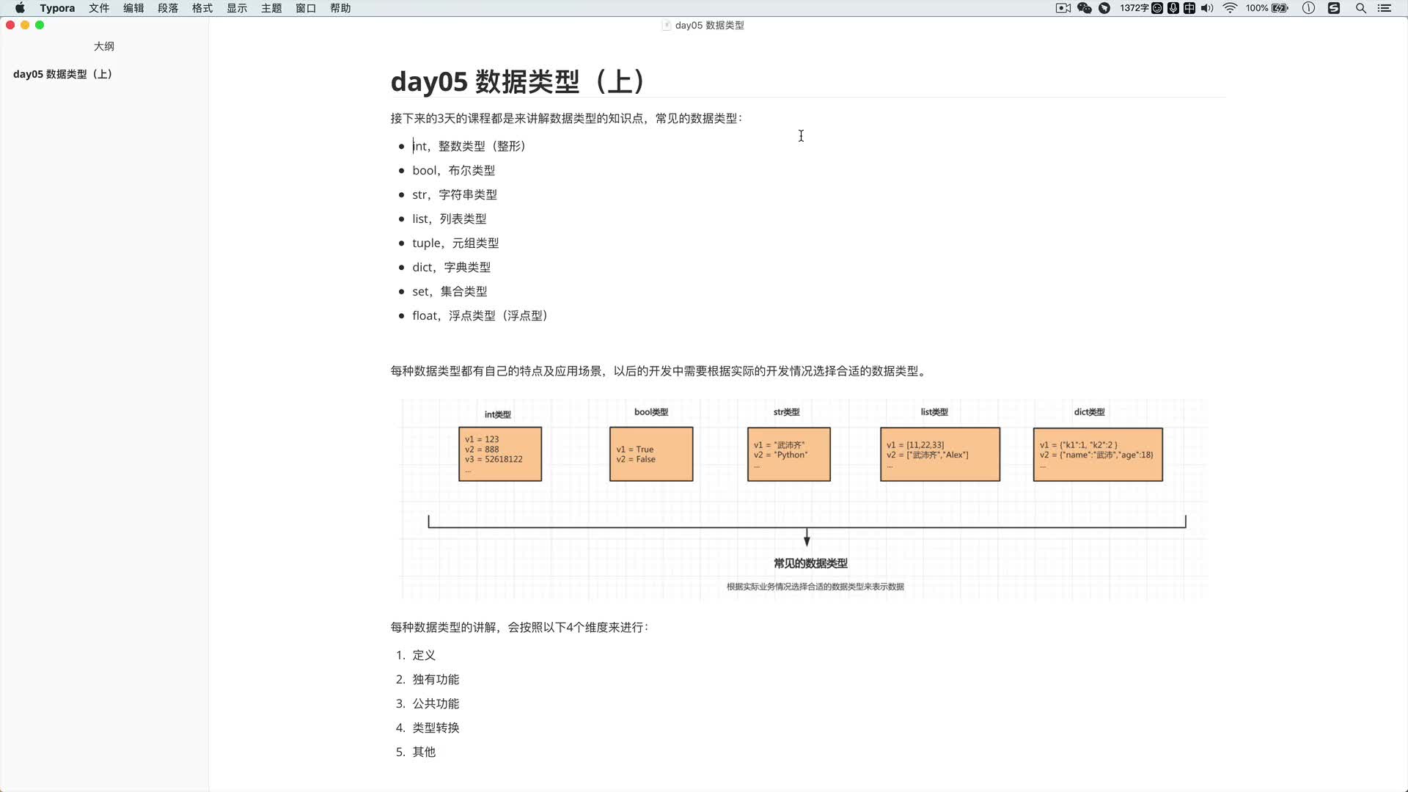This screenshot has width=1408, height=792.
Task: Open the Notification Center list icon
Action: tap(1385, 8)
